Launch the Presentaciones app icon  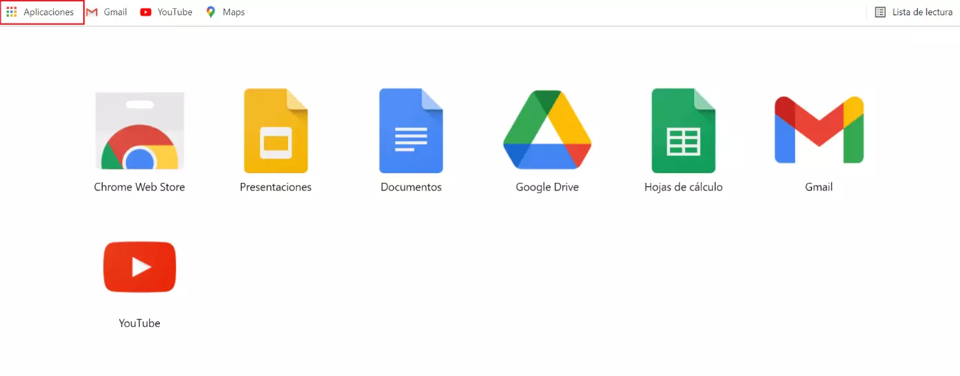276,130
